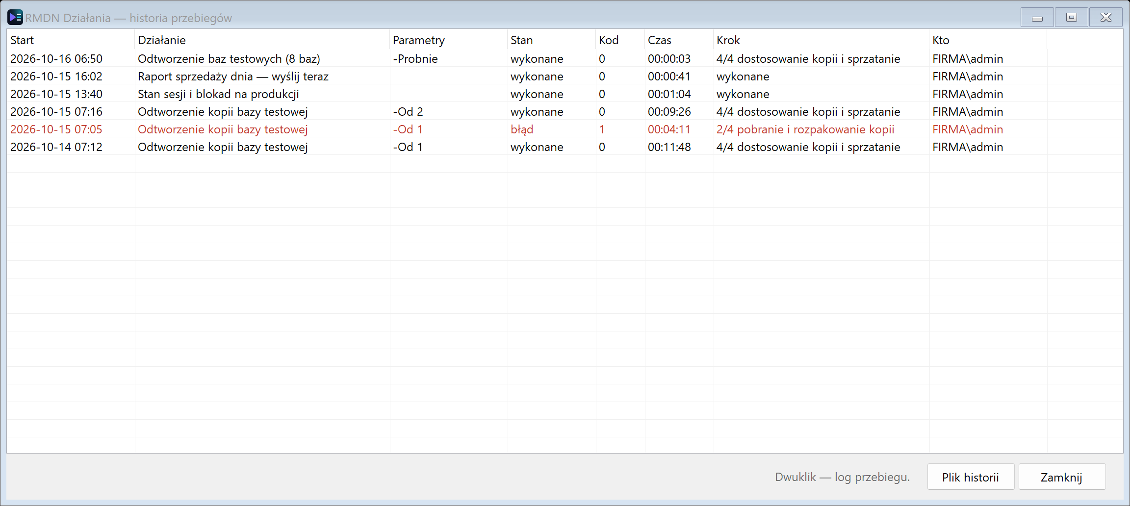Select the Odtworzenie baz testowych (8 baz) row
Viewport: 1130px width, 506px height.
pyautogui.click(x=565, y=59)
